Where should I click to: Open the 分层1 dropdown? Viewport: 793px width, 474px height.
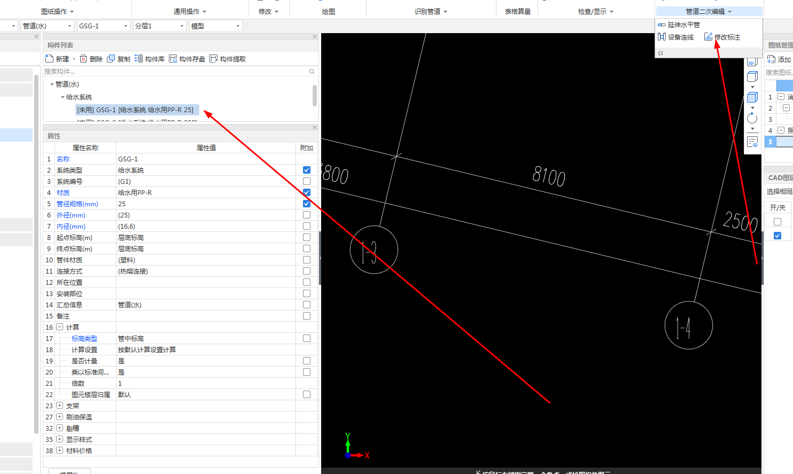click(x=160, y=26)
